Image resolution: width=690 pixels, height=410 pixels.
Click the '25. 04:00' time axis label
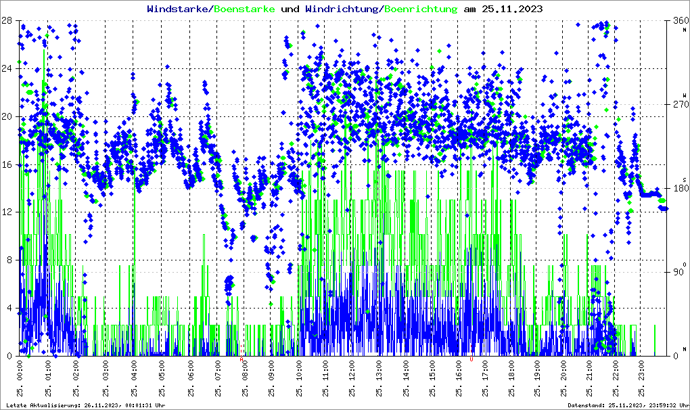(134, 378)
